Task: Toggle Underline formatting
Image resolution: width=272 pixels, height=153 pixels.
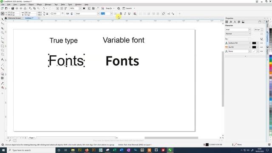Action: coord(129,14)
